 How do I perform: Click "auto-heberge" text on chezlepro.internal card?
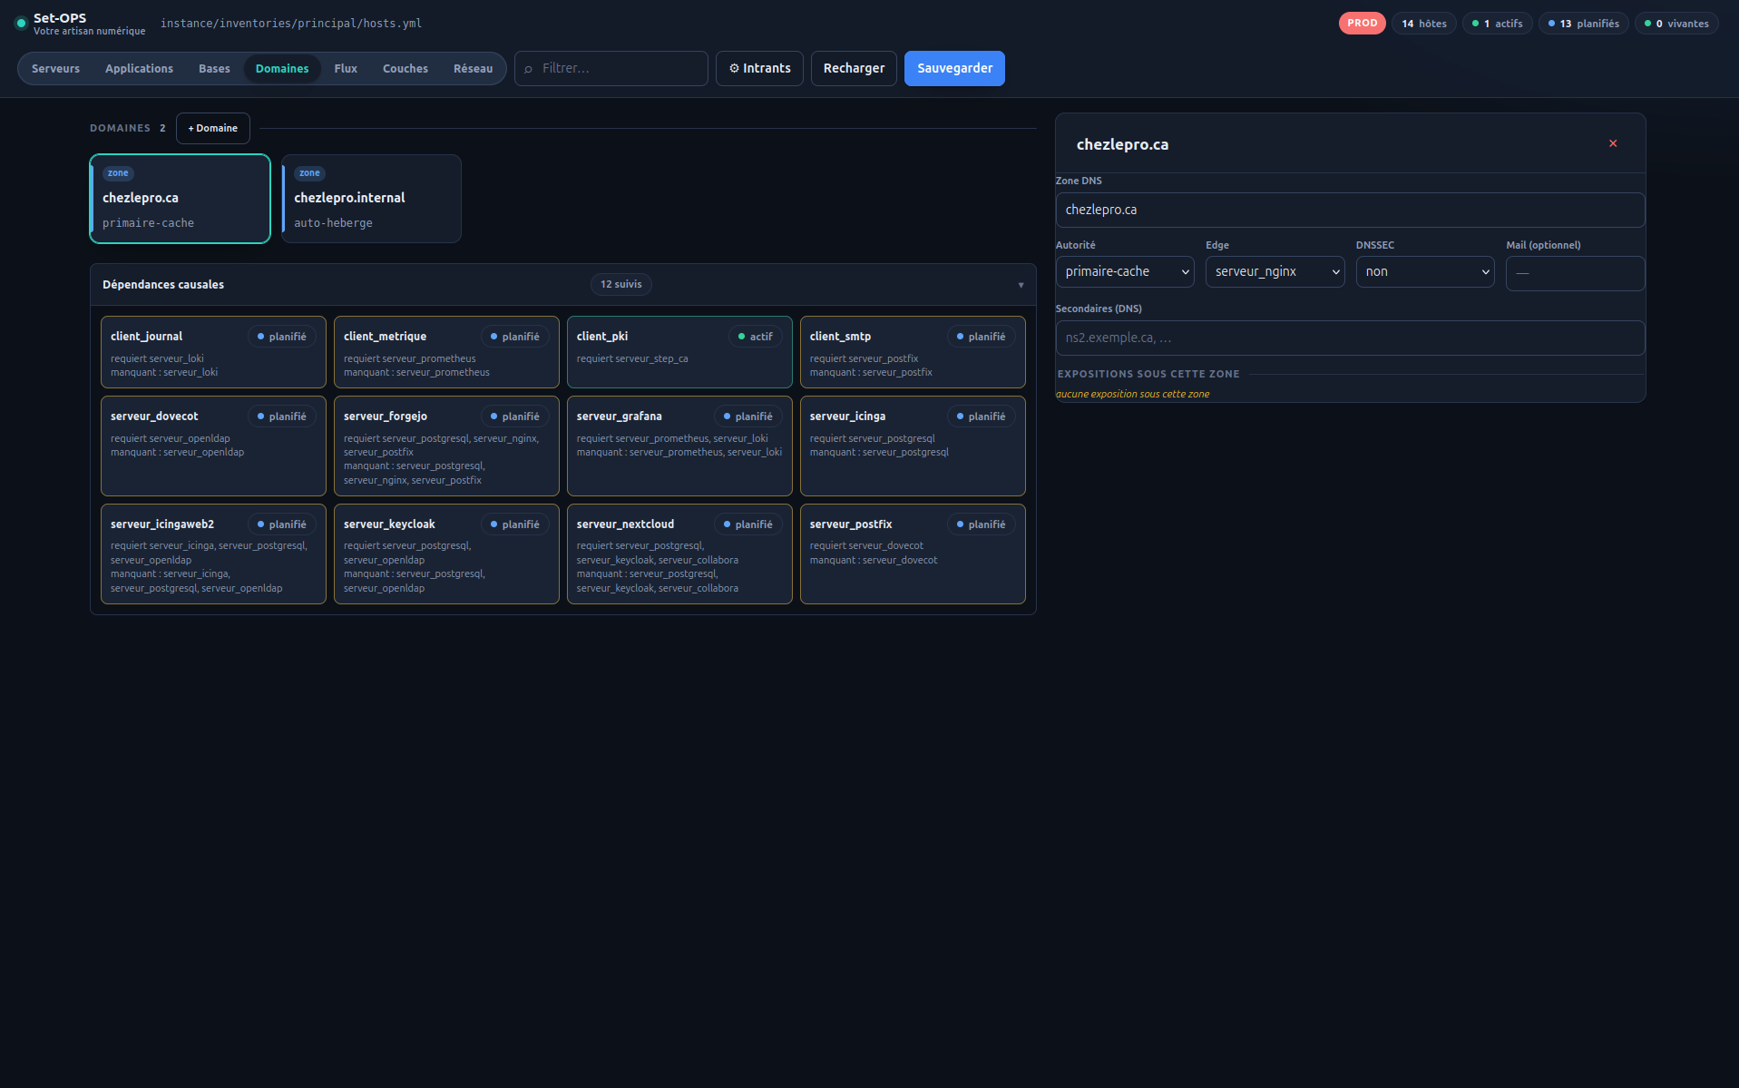pos(333,223)
